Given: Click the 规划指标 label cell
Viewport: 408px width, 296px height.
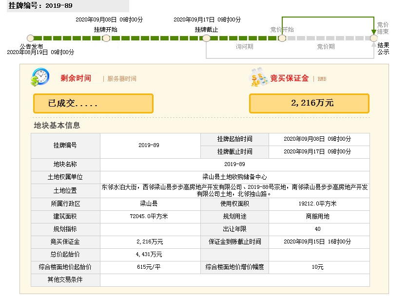Looking at the screenshot, I should [x=65, y=229].
